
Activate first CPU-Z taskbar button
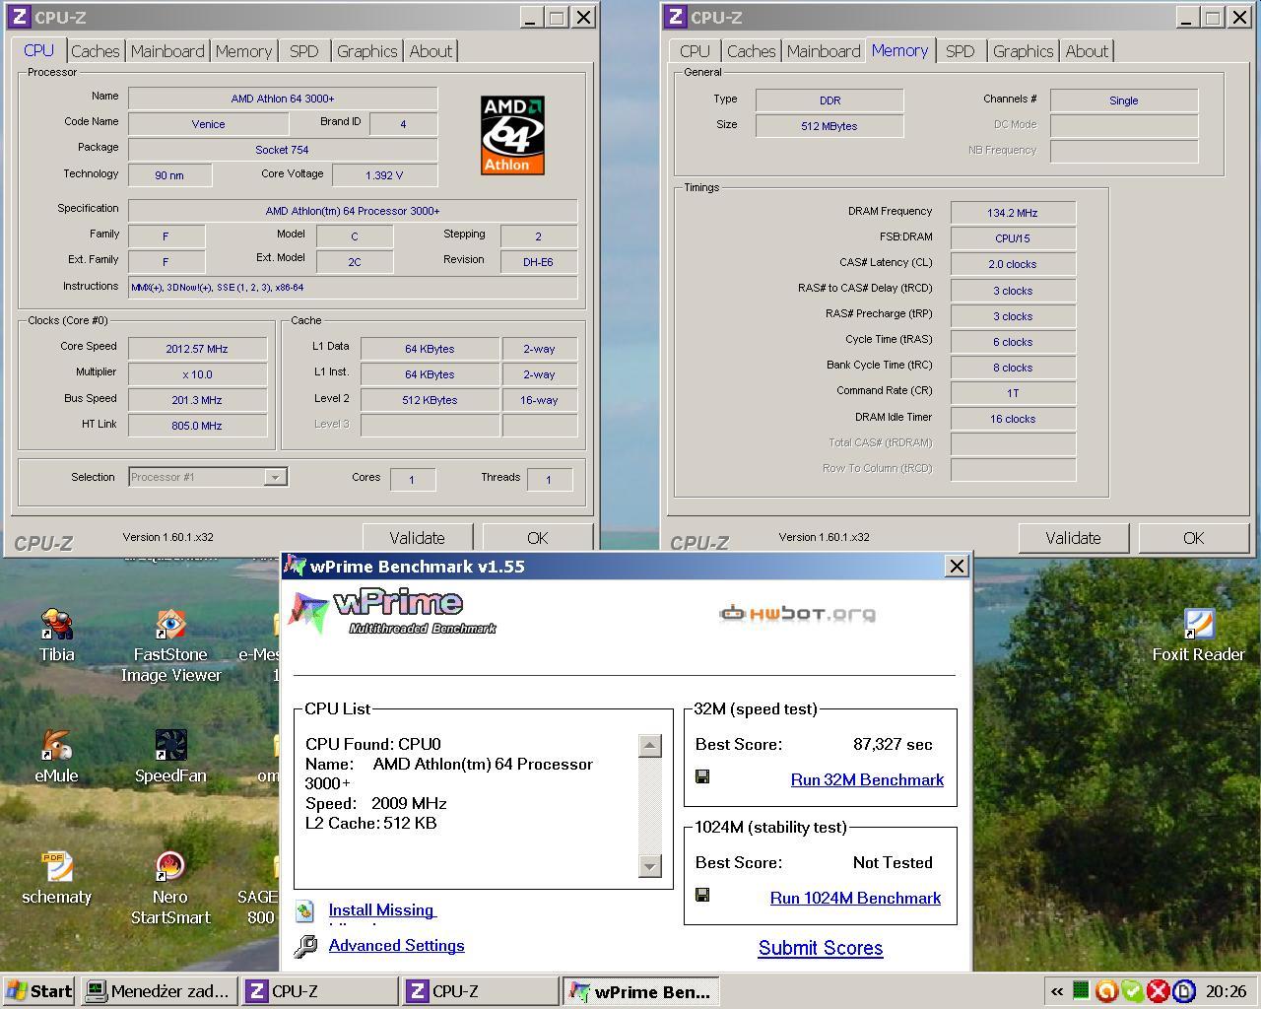pyautogui.click(x=319, y=991)
